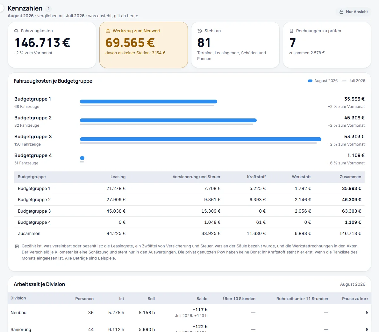The image size is (379, 332).
Task: Click the '150 Fahrzeuge' label
Action: pos(28,144)
